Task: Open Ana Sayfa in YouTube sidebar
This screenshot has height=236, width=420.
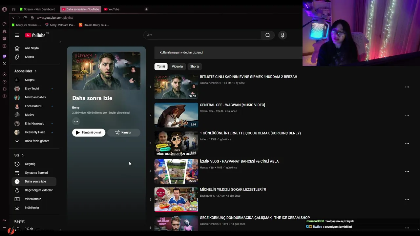Action: click(34, 48)
